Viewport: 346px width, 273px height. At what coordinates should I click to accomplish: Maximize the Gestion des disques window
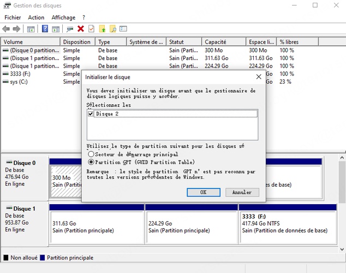[315, 5]
